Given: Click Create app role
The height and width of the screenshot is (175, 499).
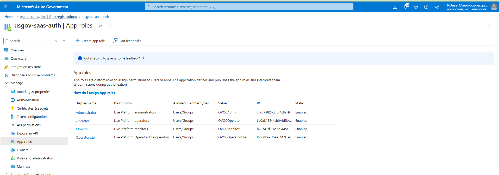Looking at the screenshot, I should 90,41.
